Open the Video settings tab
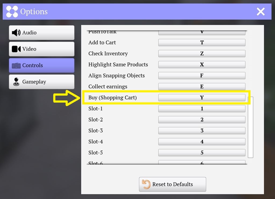This screenshot has width=275, height=199. pos(42,49)
